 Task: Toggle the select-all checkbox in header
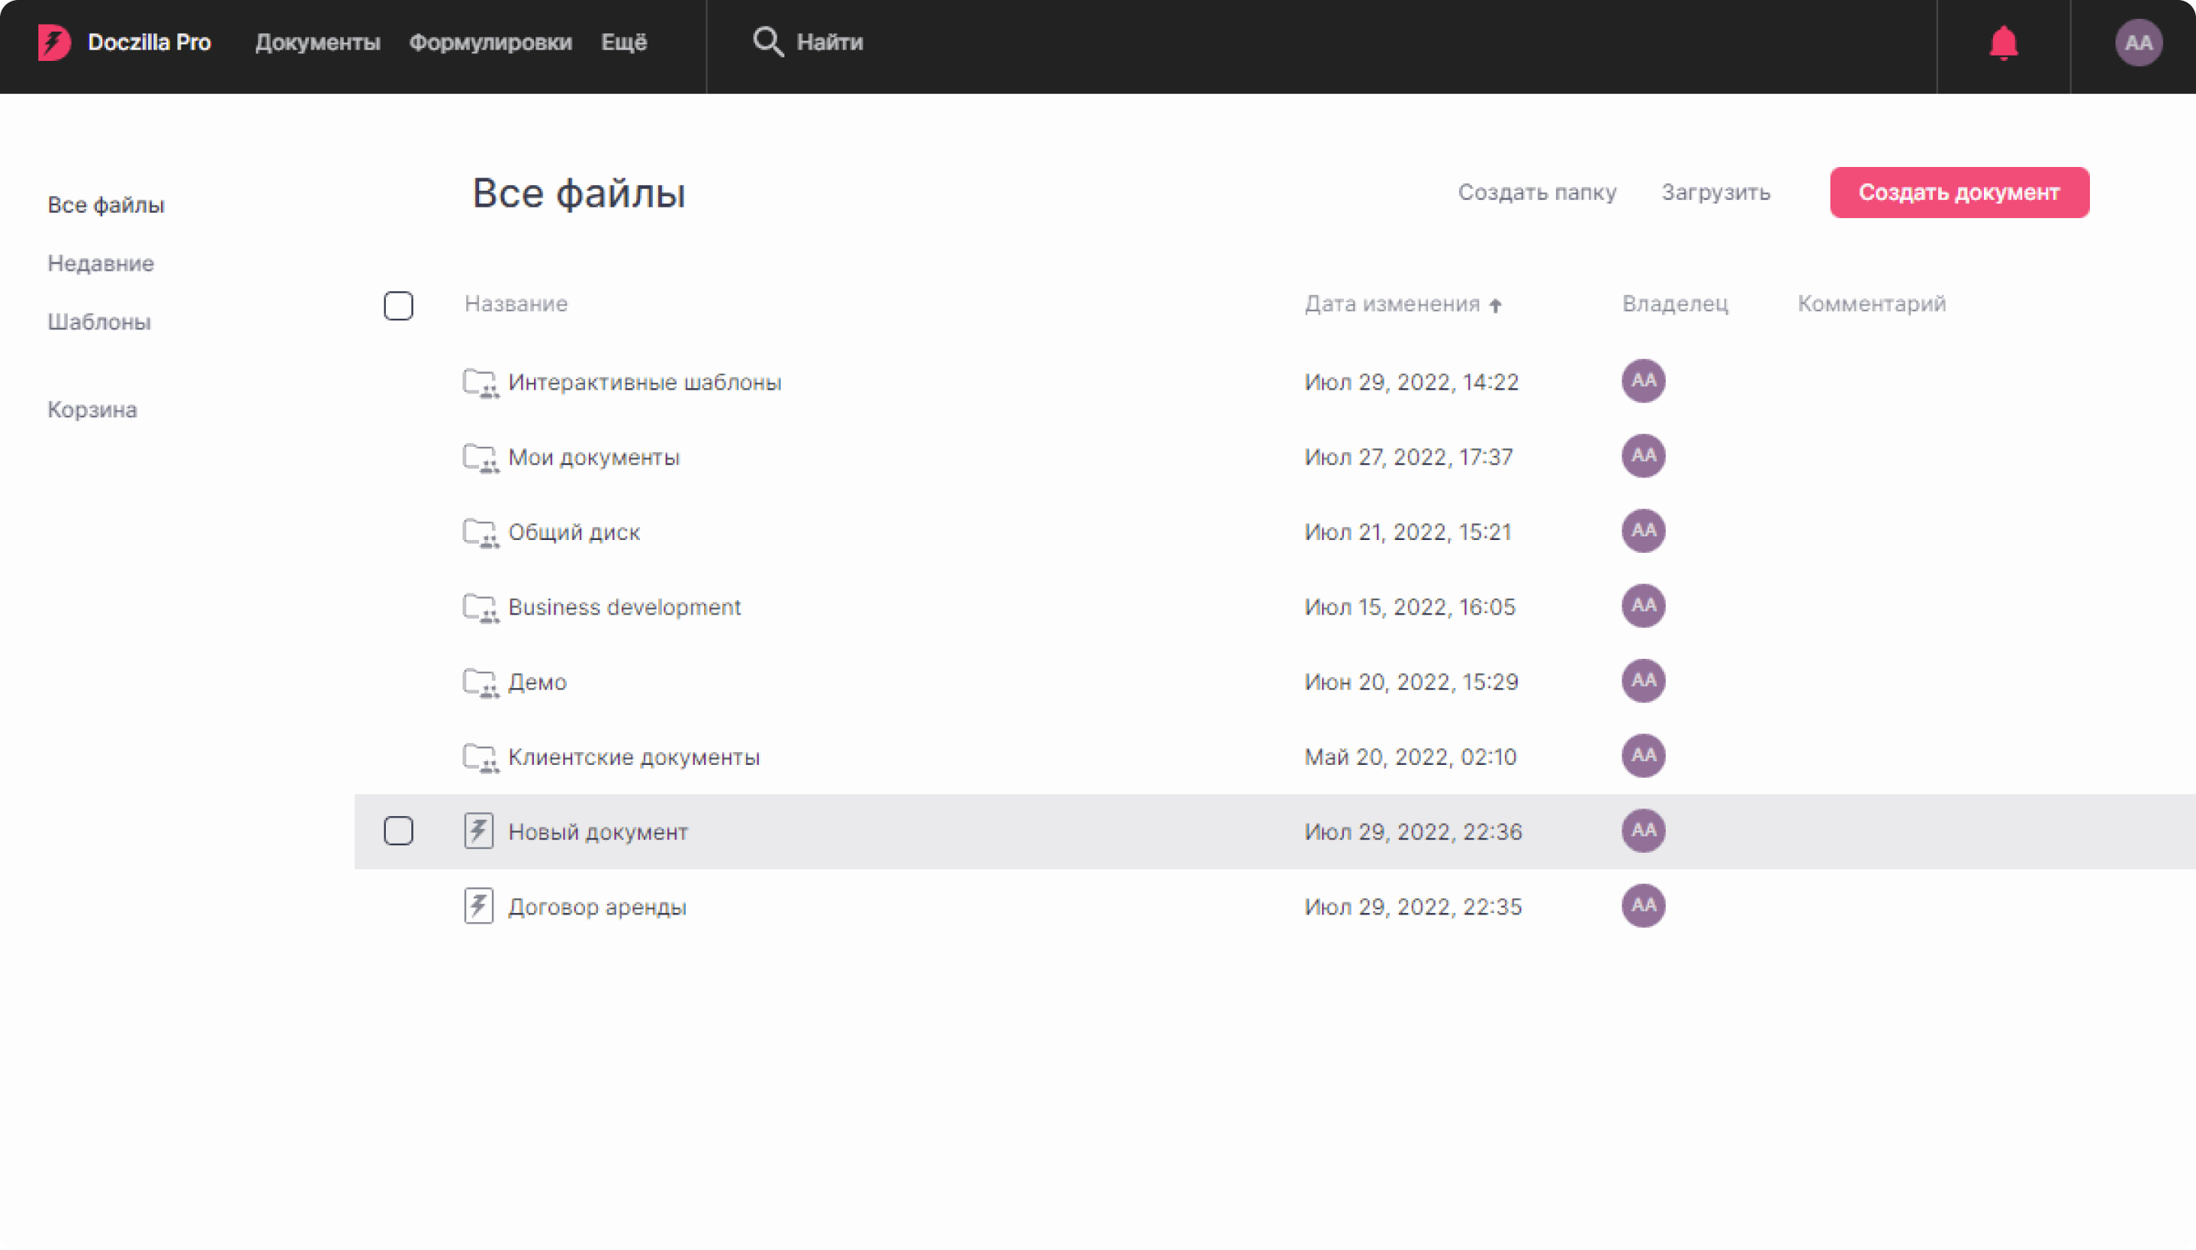399,305
